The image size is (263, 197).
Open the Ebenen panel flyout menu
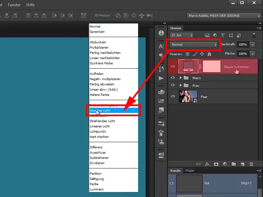tap(259, 28)
